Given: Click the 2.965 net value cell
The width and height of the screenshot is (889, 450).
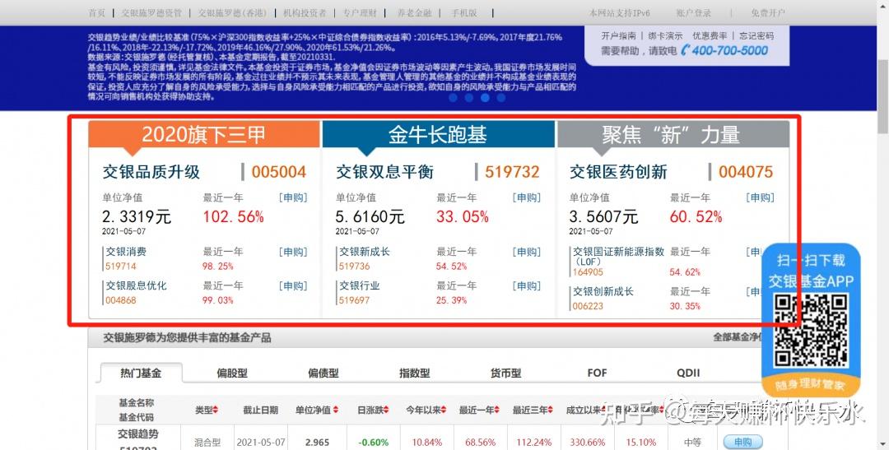Looking at the screenshot, I should 317,442.
